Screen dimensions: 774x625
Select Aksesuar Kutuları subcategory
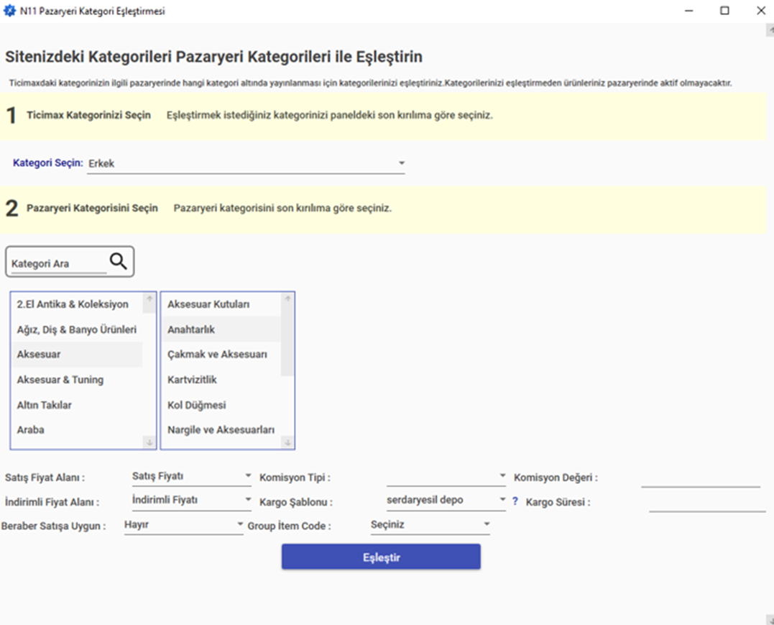[x=221, y=304]
